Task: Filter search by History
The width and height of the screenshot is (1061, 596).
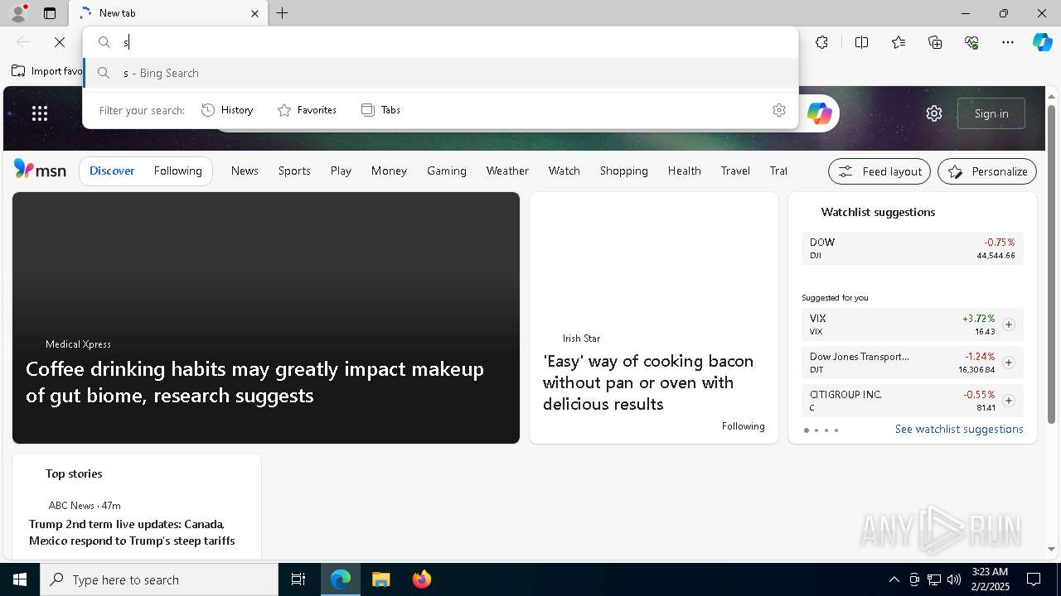Action: coord(227,110)
